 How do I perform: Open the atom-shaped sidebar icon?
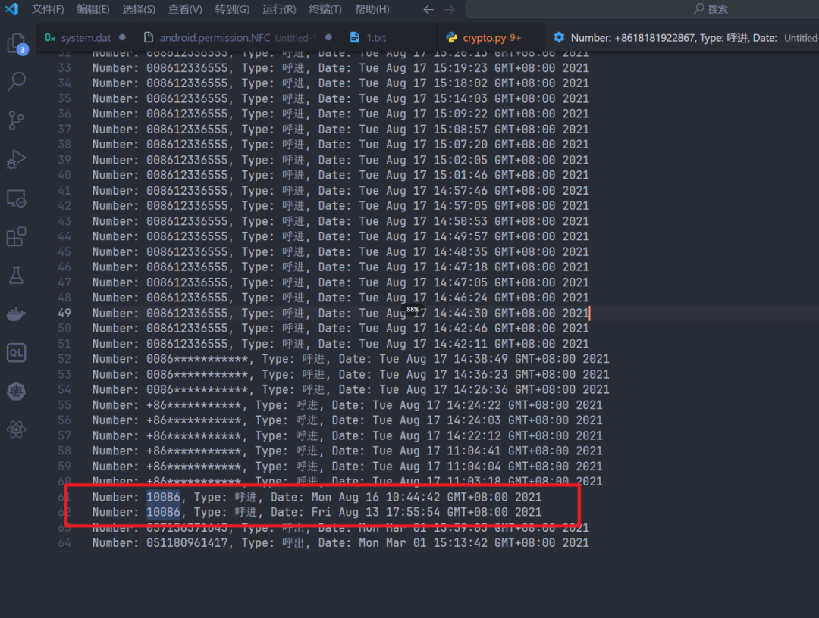coord(16,429)
